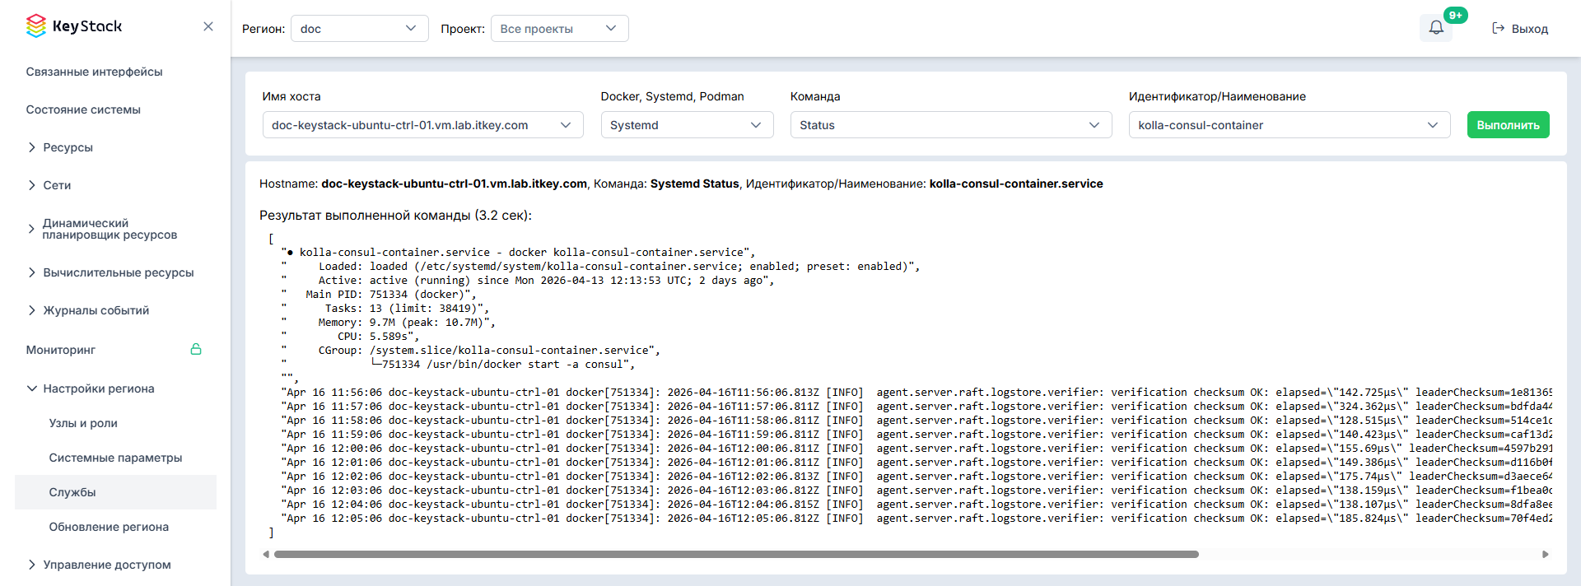Close the sidebar with the X icon
The height and width of the screenshot is (586, 1581).
pyautogui.click(x=208, y=26)
